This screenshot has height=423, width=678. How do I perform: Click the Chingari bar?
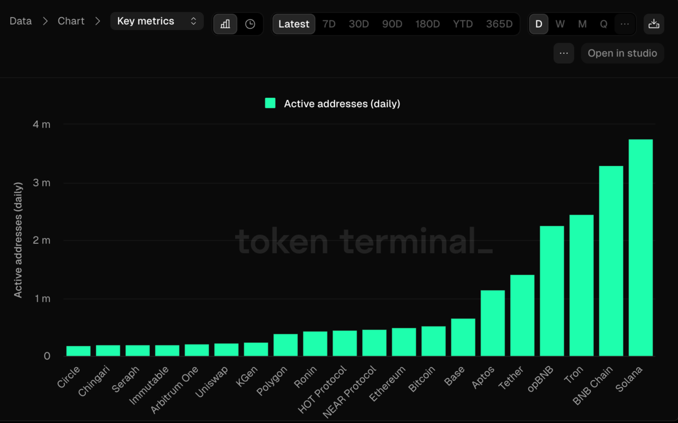point(108,351)
